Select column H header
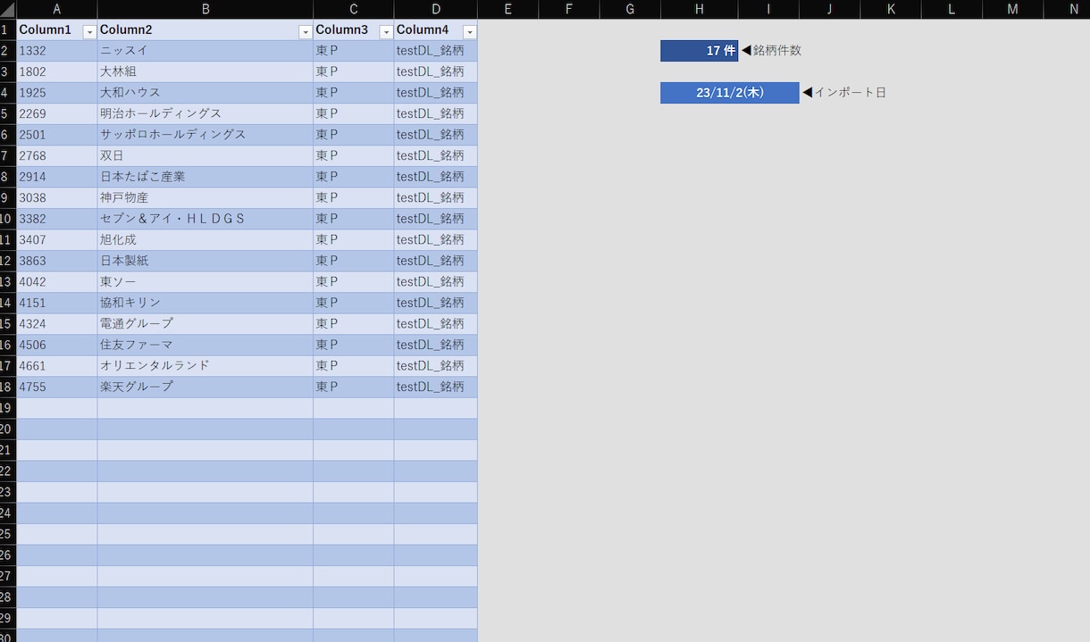1090x642 pixels. pyautogui.click(x=700, y=10)
